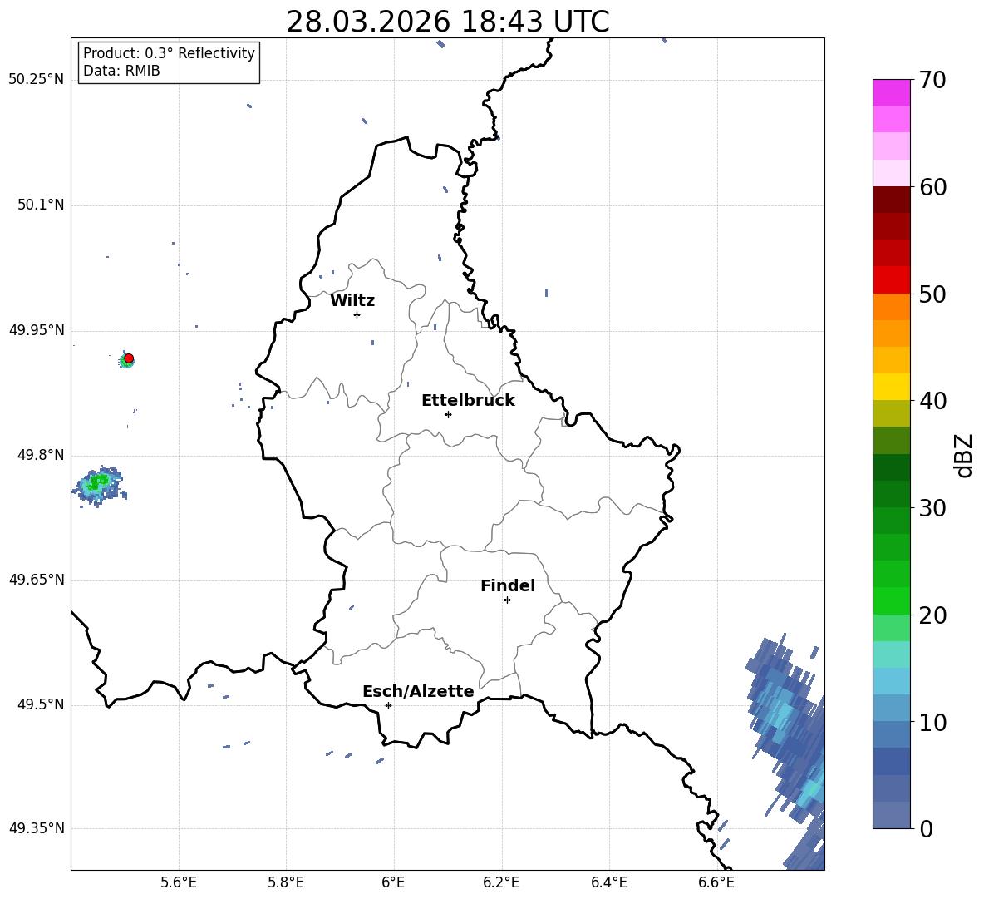
Task: Click the green echo cluster near 49.8°N
Action: point(99,485)
